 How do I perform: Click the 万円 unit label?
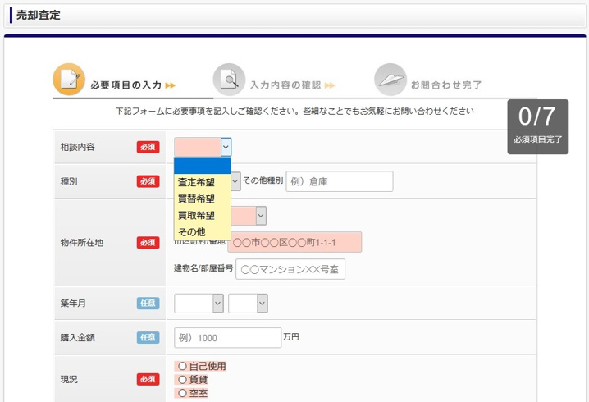[291, 337]
